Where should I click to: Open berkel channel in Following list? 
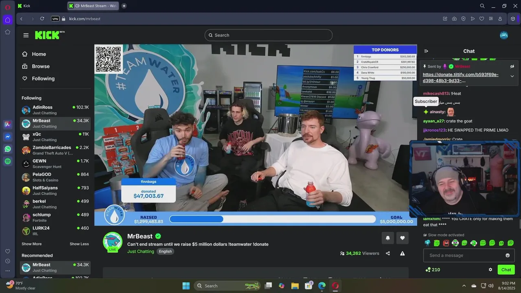point(55,204)
